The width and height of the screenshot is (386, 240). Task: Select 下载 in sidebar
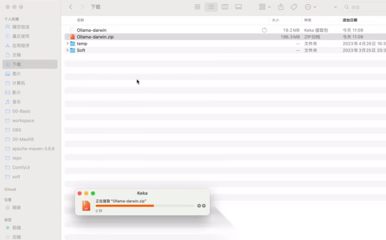(x=30, y=64)
